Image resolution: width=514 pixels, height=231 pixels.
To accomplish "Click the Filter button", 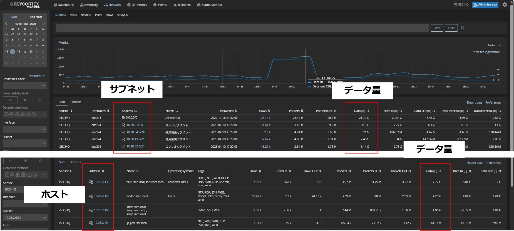I will click(x=437, y=28).
